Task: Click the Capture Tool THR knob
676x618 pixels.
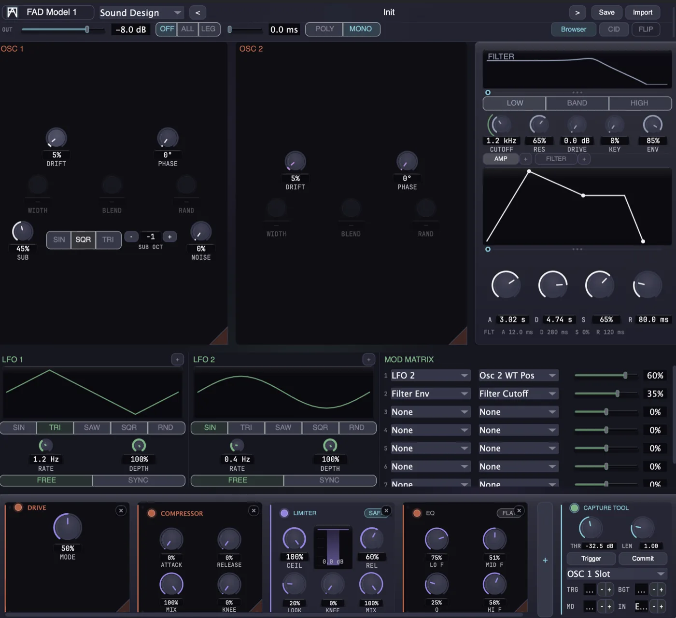Action: click(x=591, y=528)
